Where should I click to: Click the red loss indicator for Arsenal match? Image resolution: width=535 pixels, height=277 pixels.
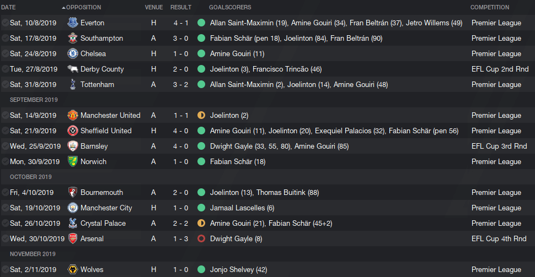(201, 238)
